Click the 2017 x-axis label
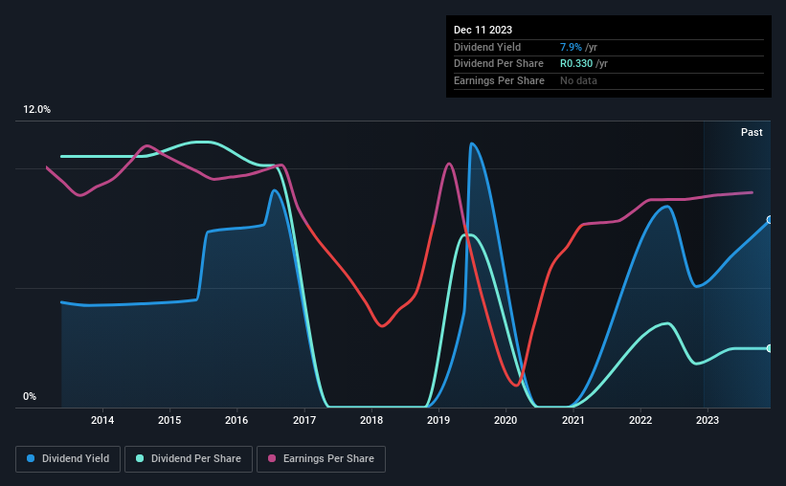Image resolution: width=786 pixels, height=486 pixels. pyautogui.click(x=304, y=420)
